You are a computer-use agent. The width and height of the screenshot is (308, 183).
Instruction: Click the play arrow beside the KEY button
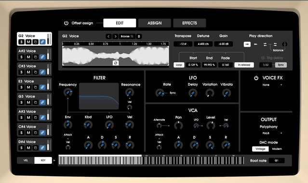point(54,160)
